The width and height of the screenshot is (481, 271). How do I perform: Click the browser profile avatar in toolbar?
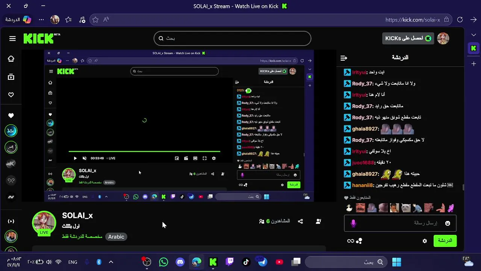point(55,20)
